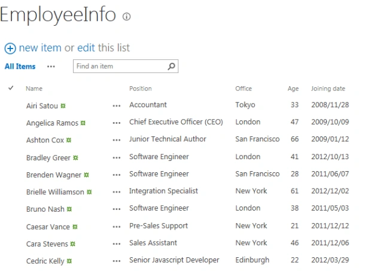
Task: Open ellipsis menu for Brielle Williamson
Action: pos(116,192)
